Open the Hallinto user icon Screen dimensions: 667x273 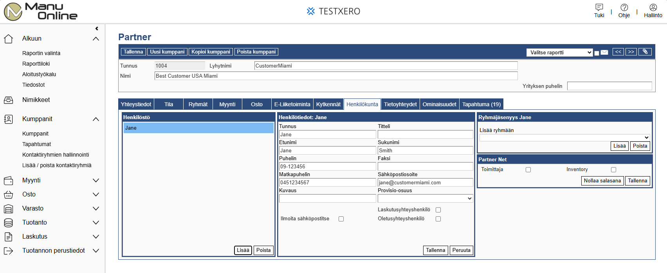pyautogui.click(x=653, y=7)
